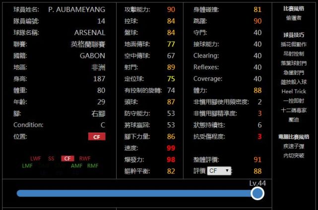The width and height of the screenshot is (318, 210).
Task: Click 速度 value 99
Action: [x=171, y=148]
